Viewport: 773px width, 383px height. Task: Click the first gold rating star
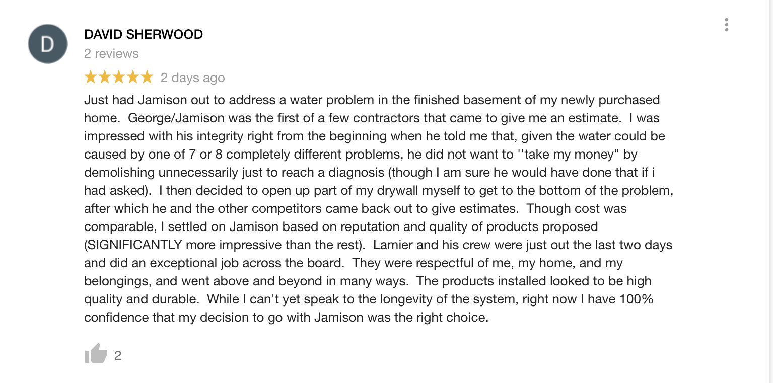point(91,78)
